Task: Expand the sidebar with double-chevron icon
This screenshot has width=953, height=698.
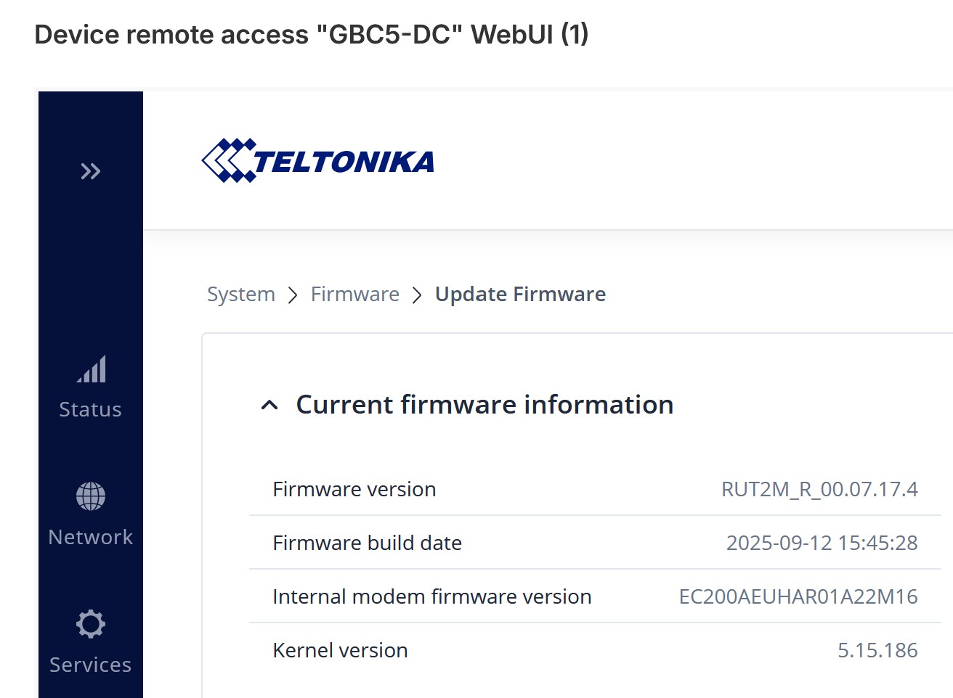Action: 90,171
